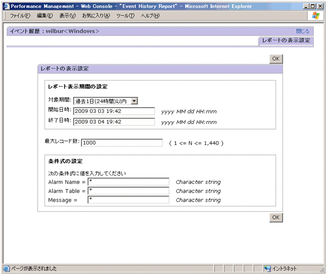Click the 終了日時 input field
This screenshot has height=275, width=327.
click(x=114, y=122)
